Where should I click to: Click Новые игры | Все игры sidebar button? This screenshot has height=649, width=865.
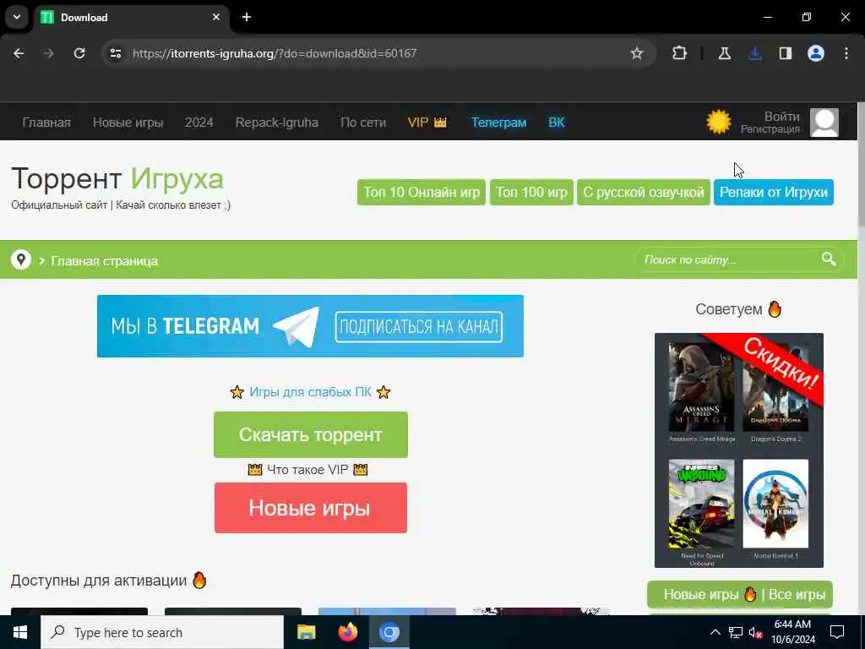point(740,594)
